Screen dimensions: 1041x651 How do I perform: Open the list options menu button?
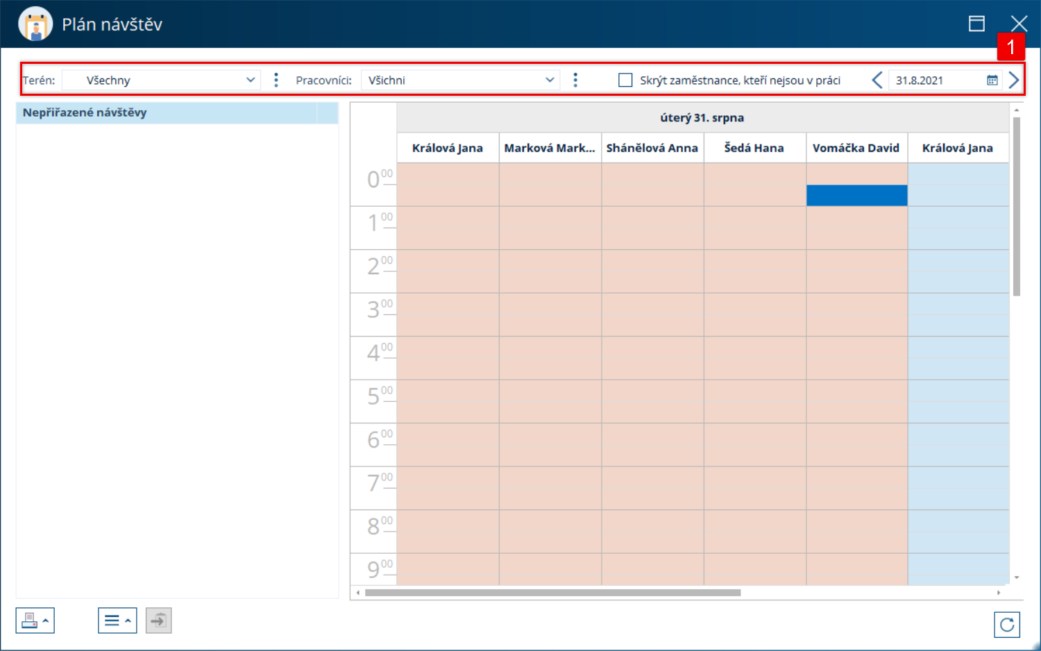[117, 620]
